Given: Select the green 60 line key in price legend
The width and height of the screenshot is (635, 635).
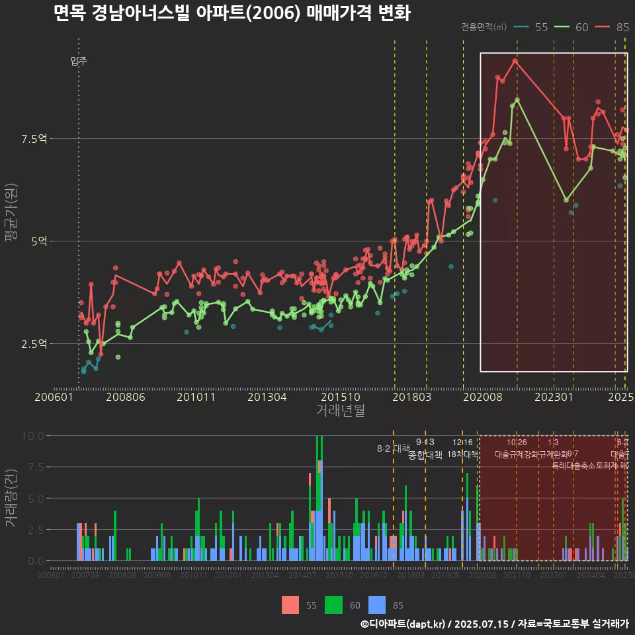Looking at the screenshot, I should pyautogui.click(x=562, y=27).
